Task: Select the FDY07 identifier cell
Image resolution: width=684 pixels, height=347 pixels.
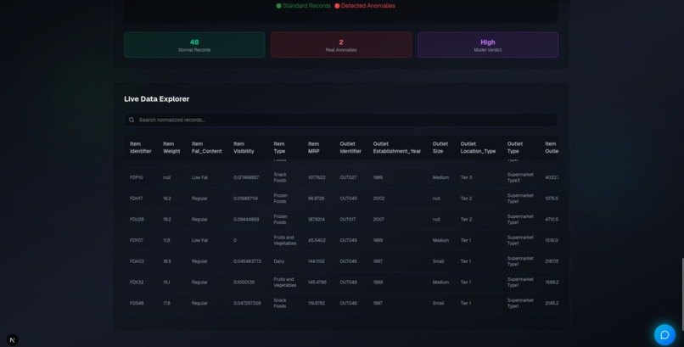Action: coord(136,240)
